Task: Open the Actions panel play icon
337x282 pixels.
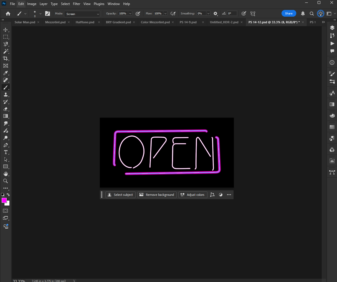Action: pyautogui.click(x=332, y=43)
